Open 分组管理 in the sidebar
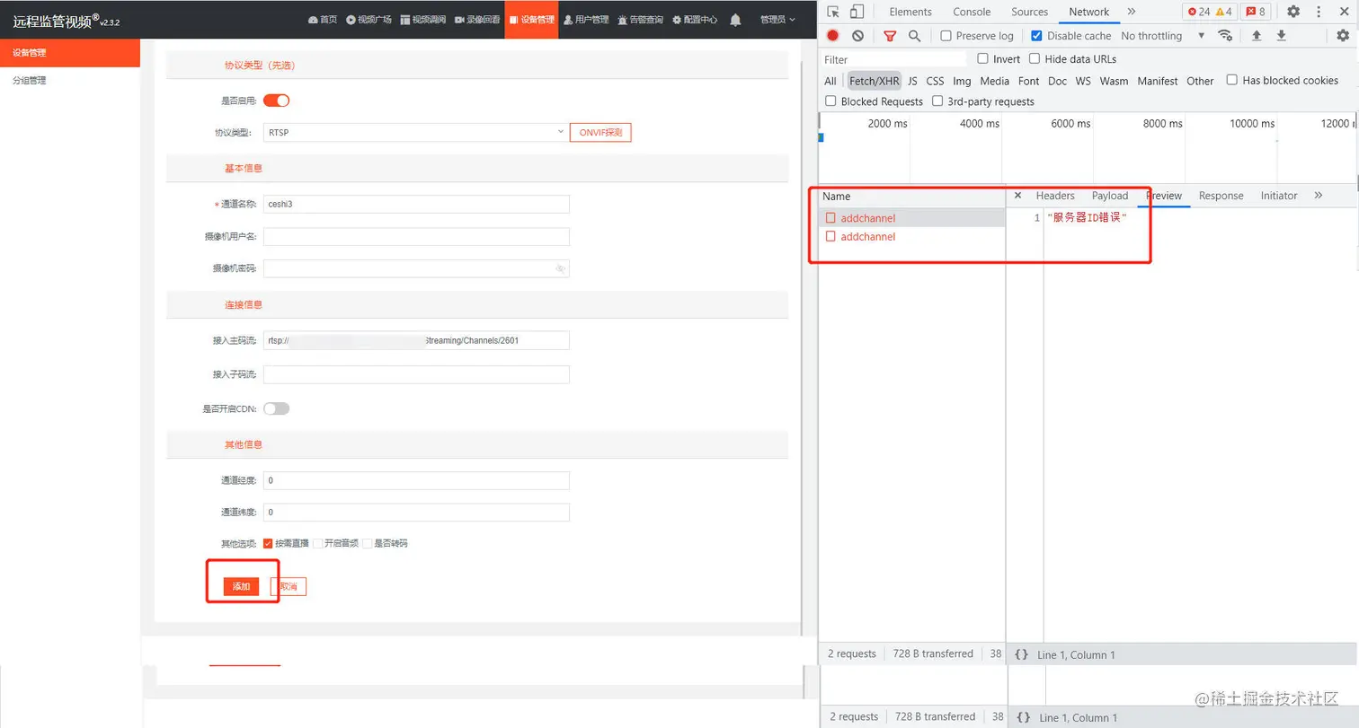 tap(29, 80)
